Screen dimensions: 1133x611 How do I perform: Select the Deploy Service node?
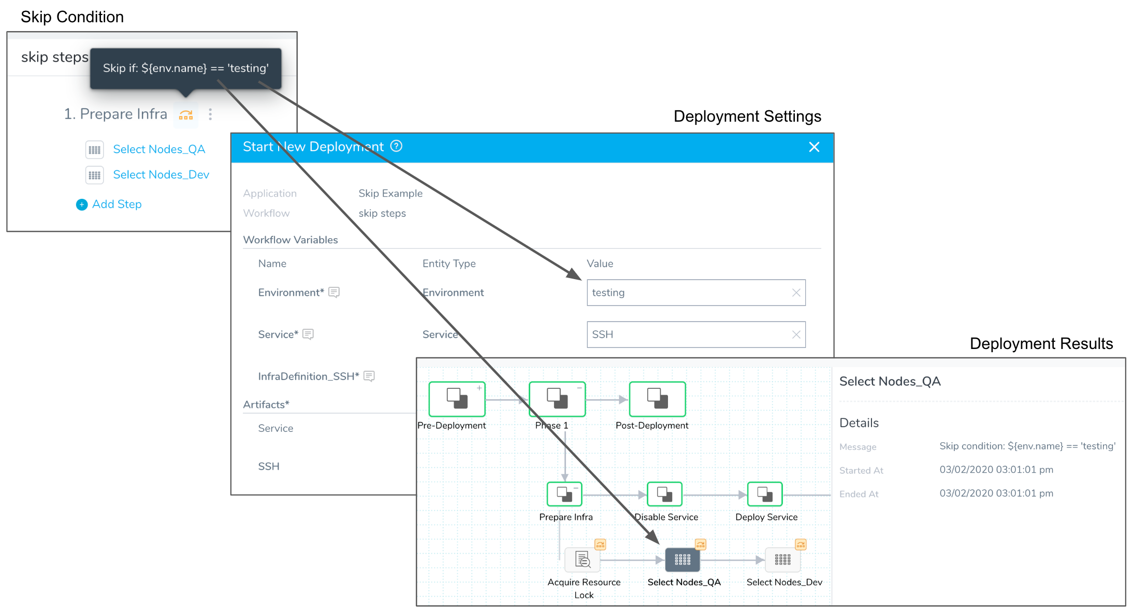pos(765,494)
